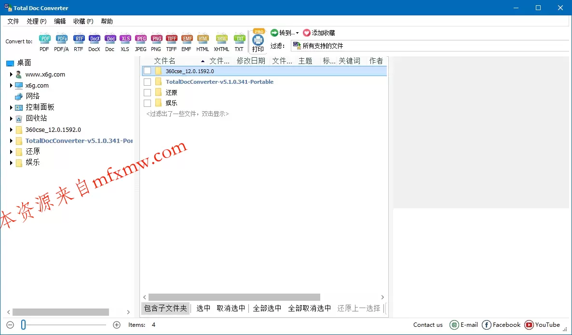Expand 娱乐 tree node
Image resolution: width=572 pixels, height=335 pixels.
click(x=11, y=163)
